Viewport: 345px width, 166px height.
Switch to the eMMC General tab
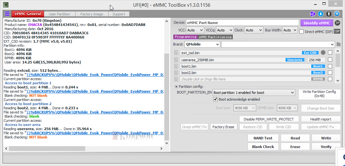[x=28, y=14]
